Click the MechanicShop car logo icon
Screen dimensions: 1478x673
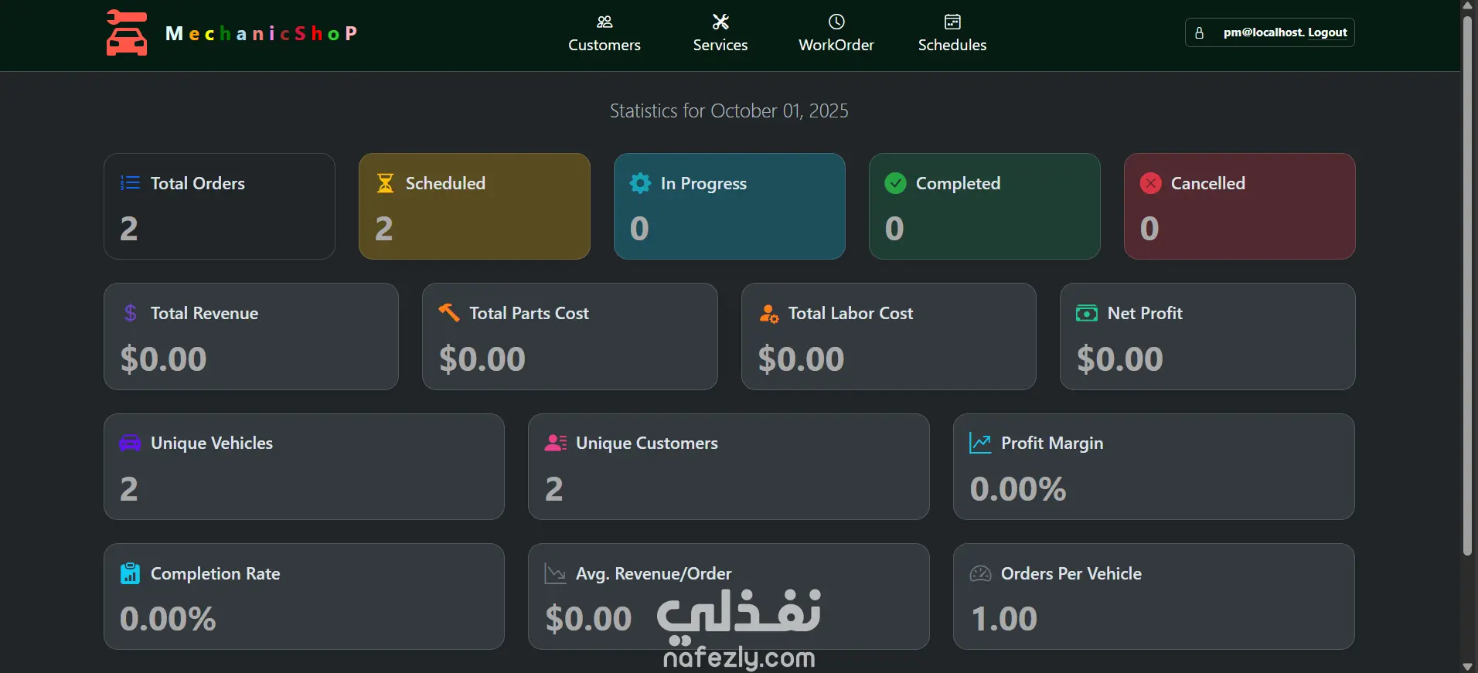(127, 33)
